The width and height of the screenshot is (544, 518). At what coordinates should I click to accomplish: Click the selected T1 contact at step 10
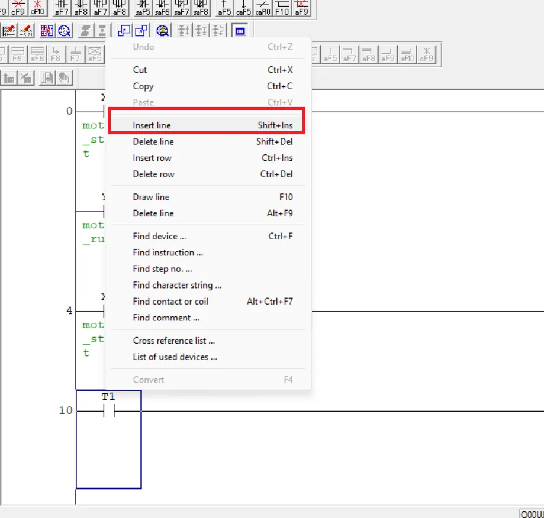(108, 411)
